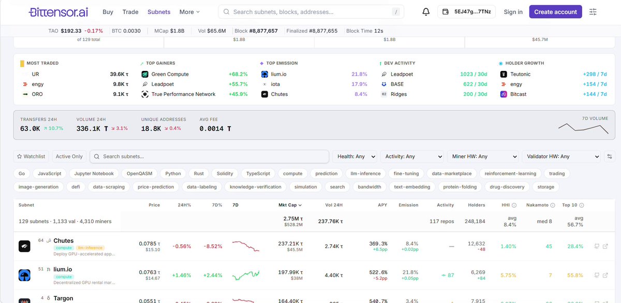Toggle the Active Only filter
Viewport: 621px width, 303px height.
(69, 156)
